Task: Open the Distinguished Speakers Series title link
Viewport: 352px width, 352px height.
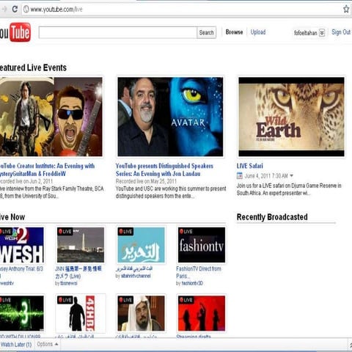Action: pos(164,169)
